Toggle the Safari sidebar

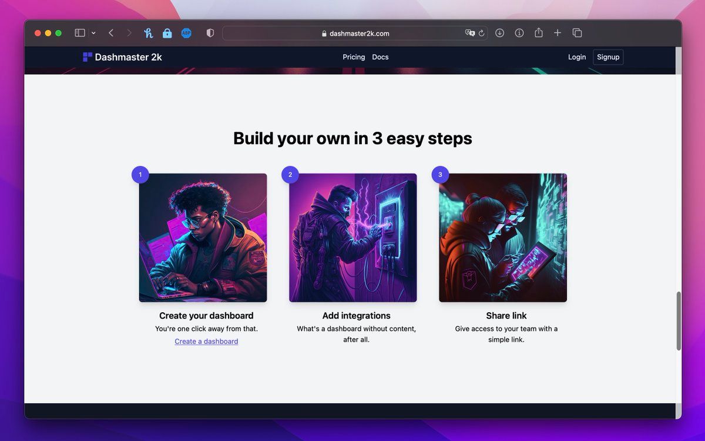[x=80, y=34]
